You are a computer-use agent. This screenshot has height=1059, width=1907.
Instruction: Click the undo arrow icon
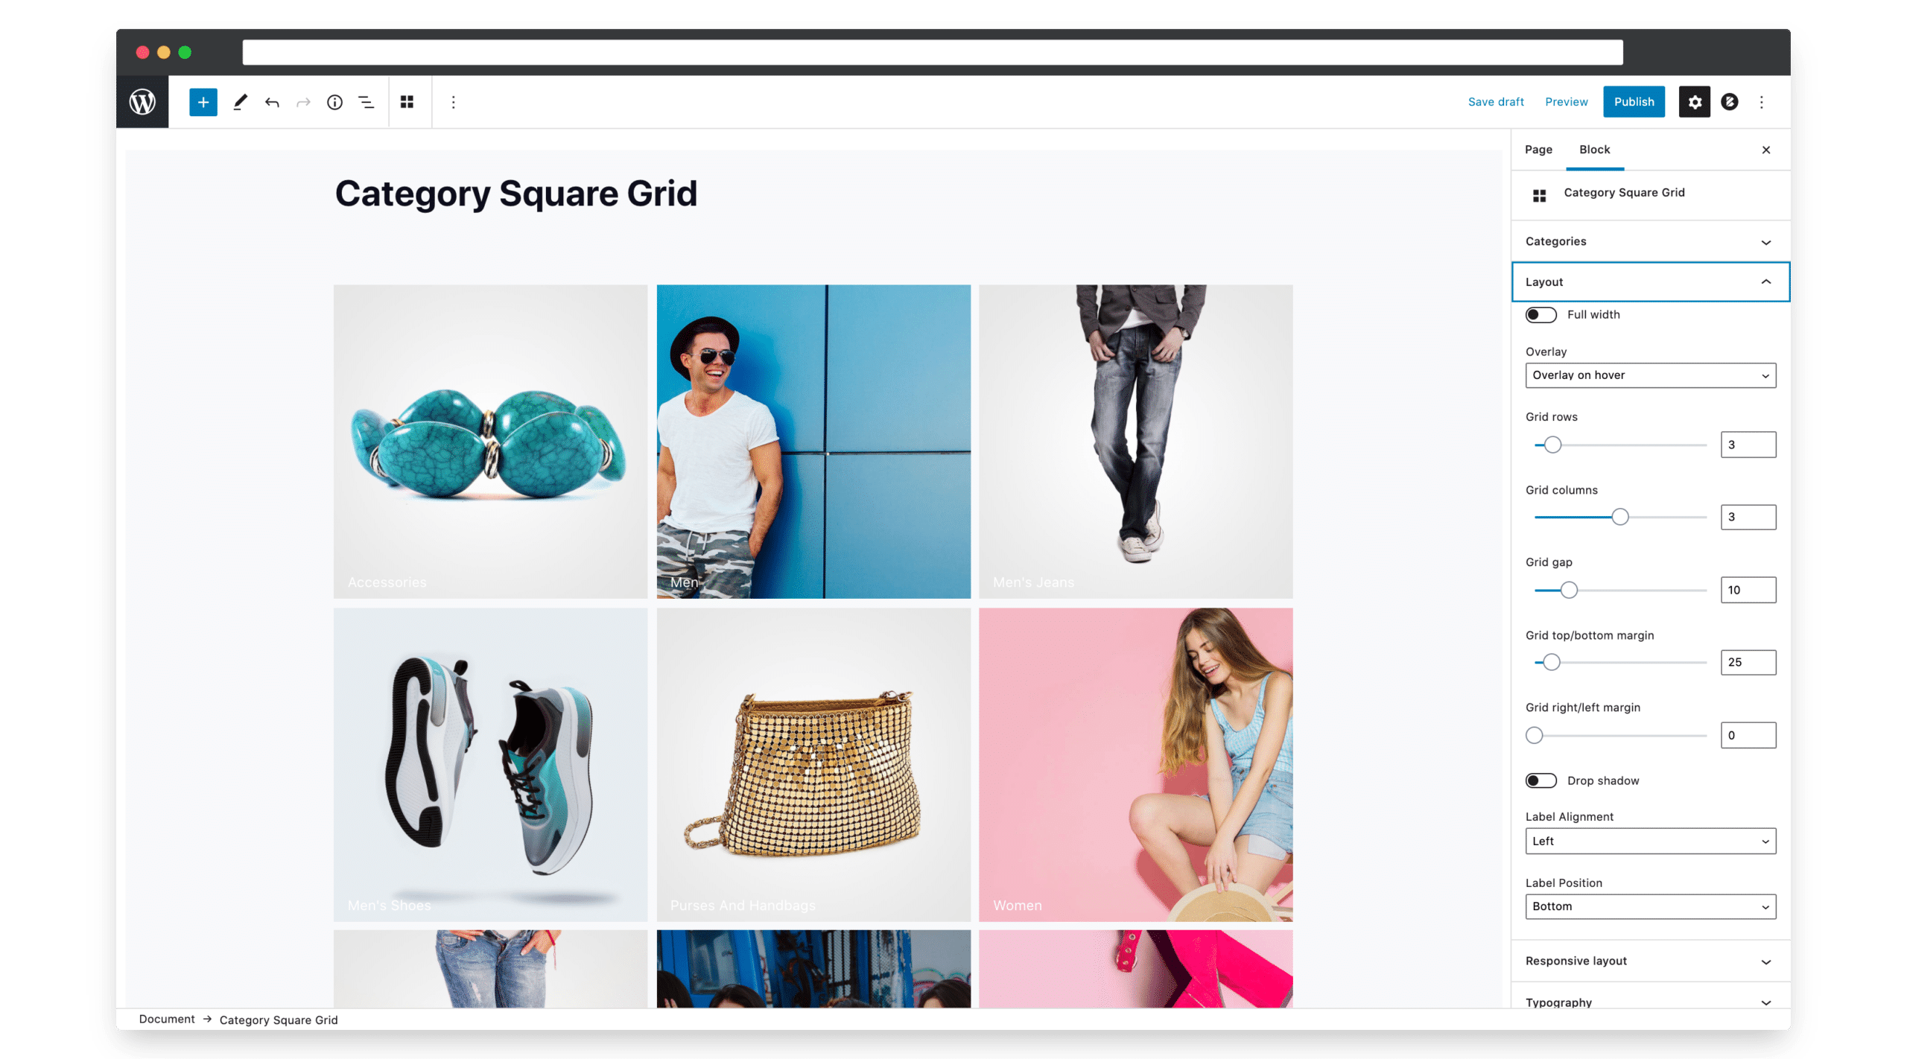tap(272, 102)
